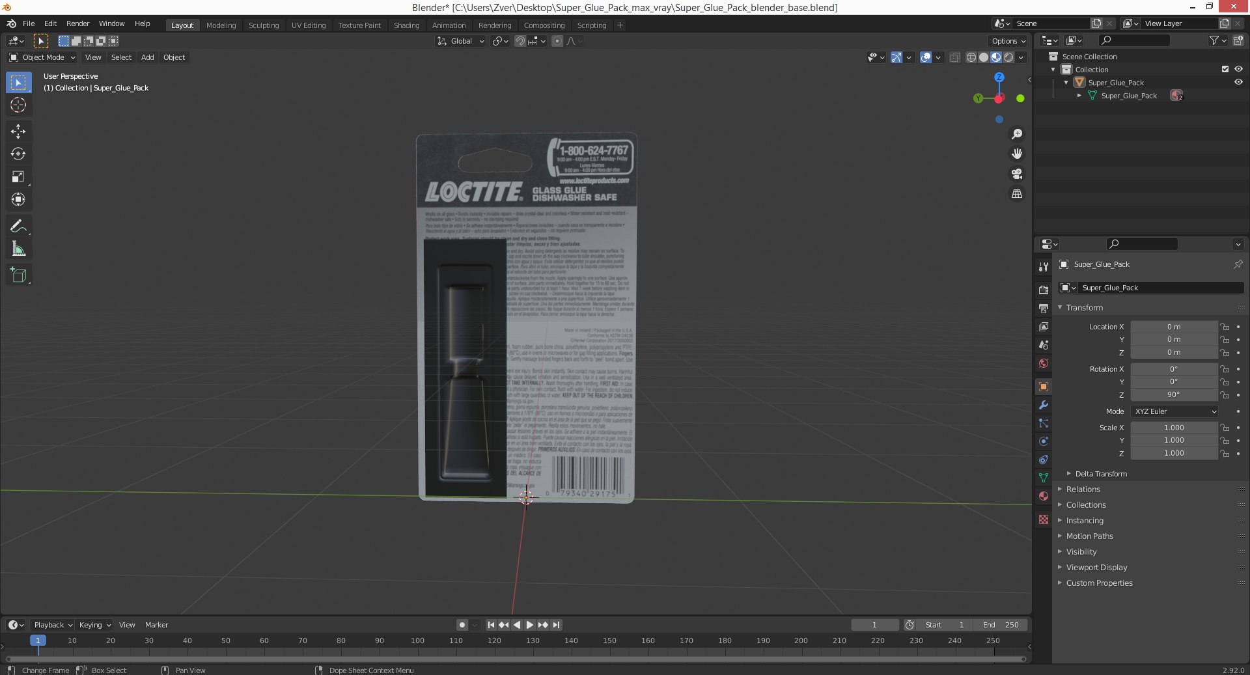Open the Modifier properties wrench tab
Screen dimensions: 1250x675
pyautogui.click(x=1044, y=405)
